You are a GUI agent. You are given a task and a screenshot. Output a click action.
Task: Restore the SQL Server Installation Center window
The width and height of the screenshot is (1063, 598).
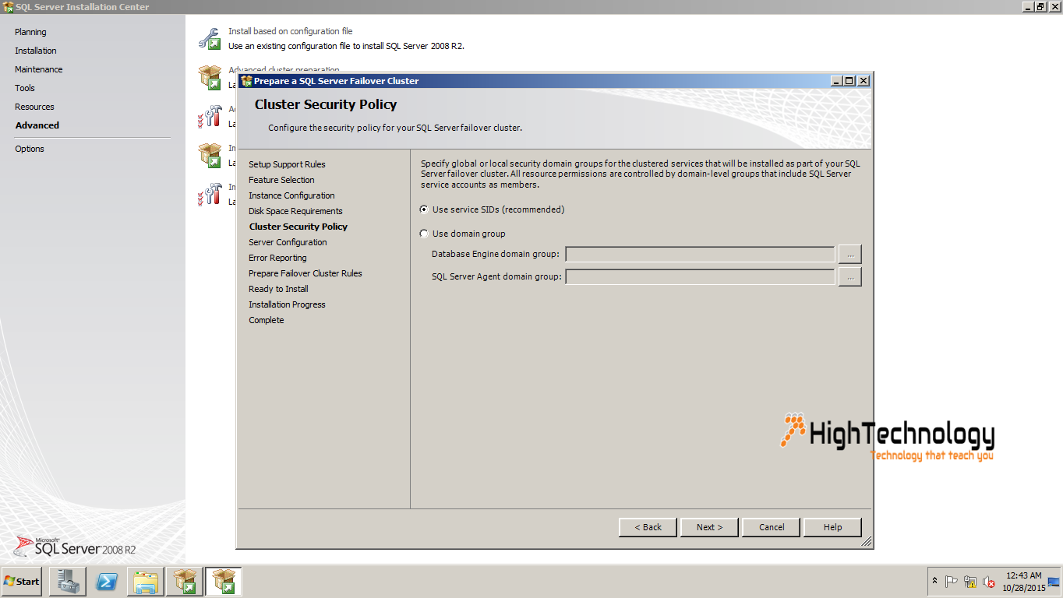(x=1040, y=6)
